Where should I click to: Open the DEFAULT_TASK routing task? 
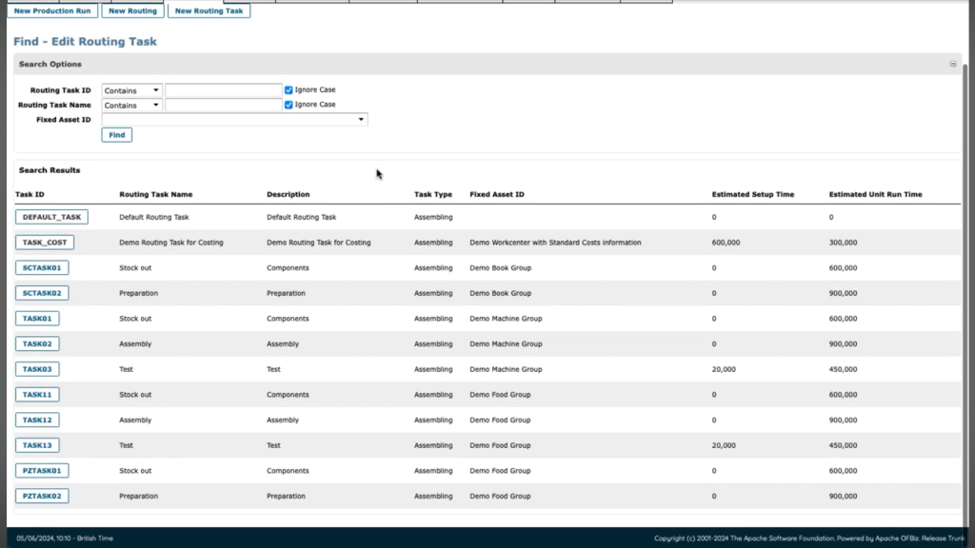[51, 217]
